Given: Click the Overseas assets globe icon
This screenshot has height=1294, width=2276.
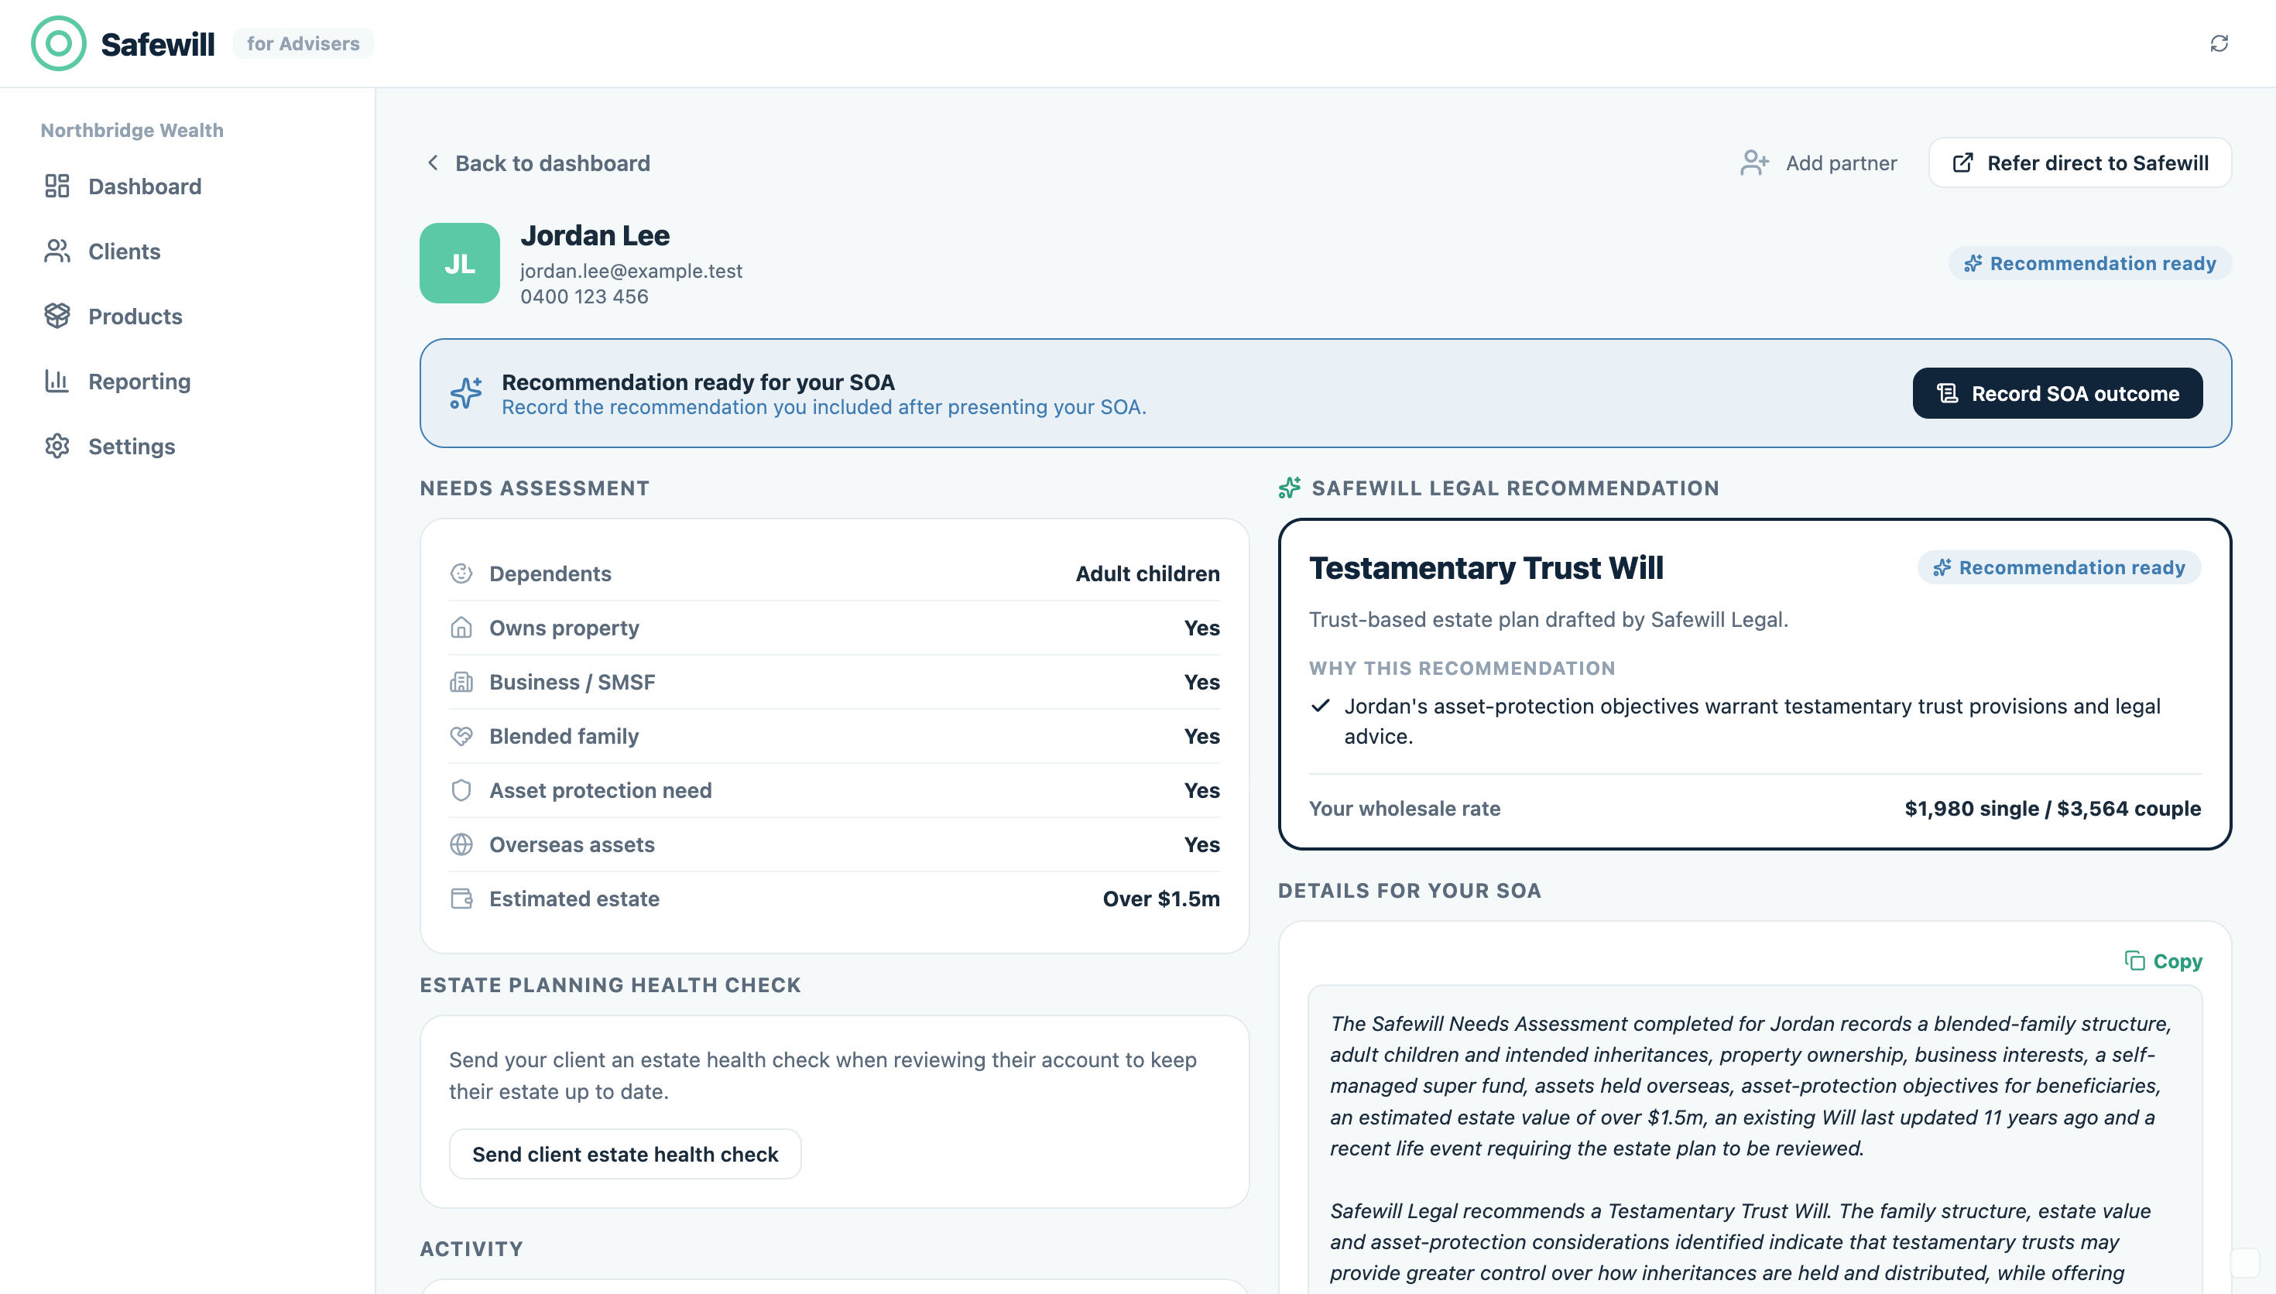Looking at the screenshot, I should pos(461,844).
